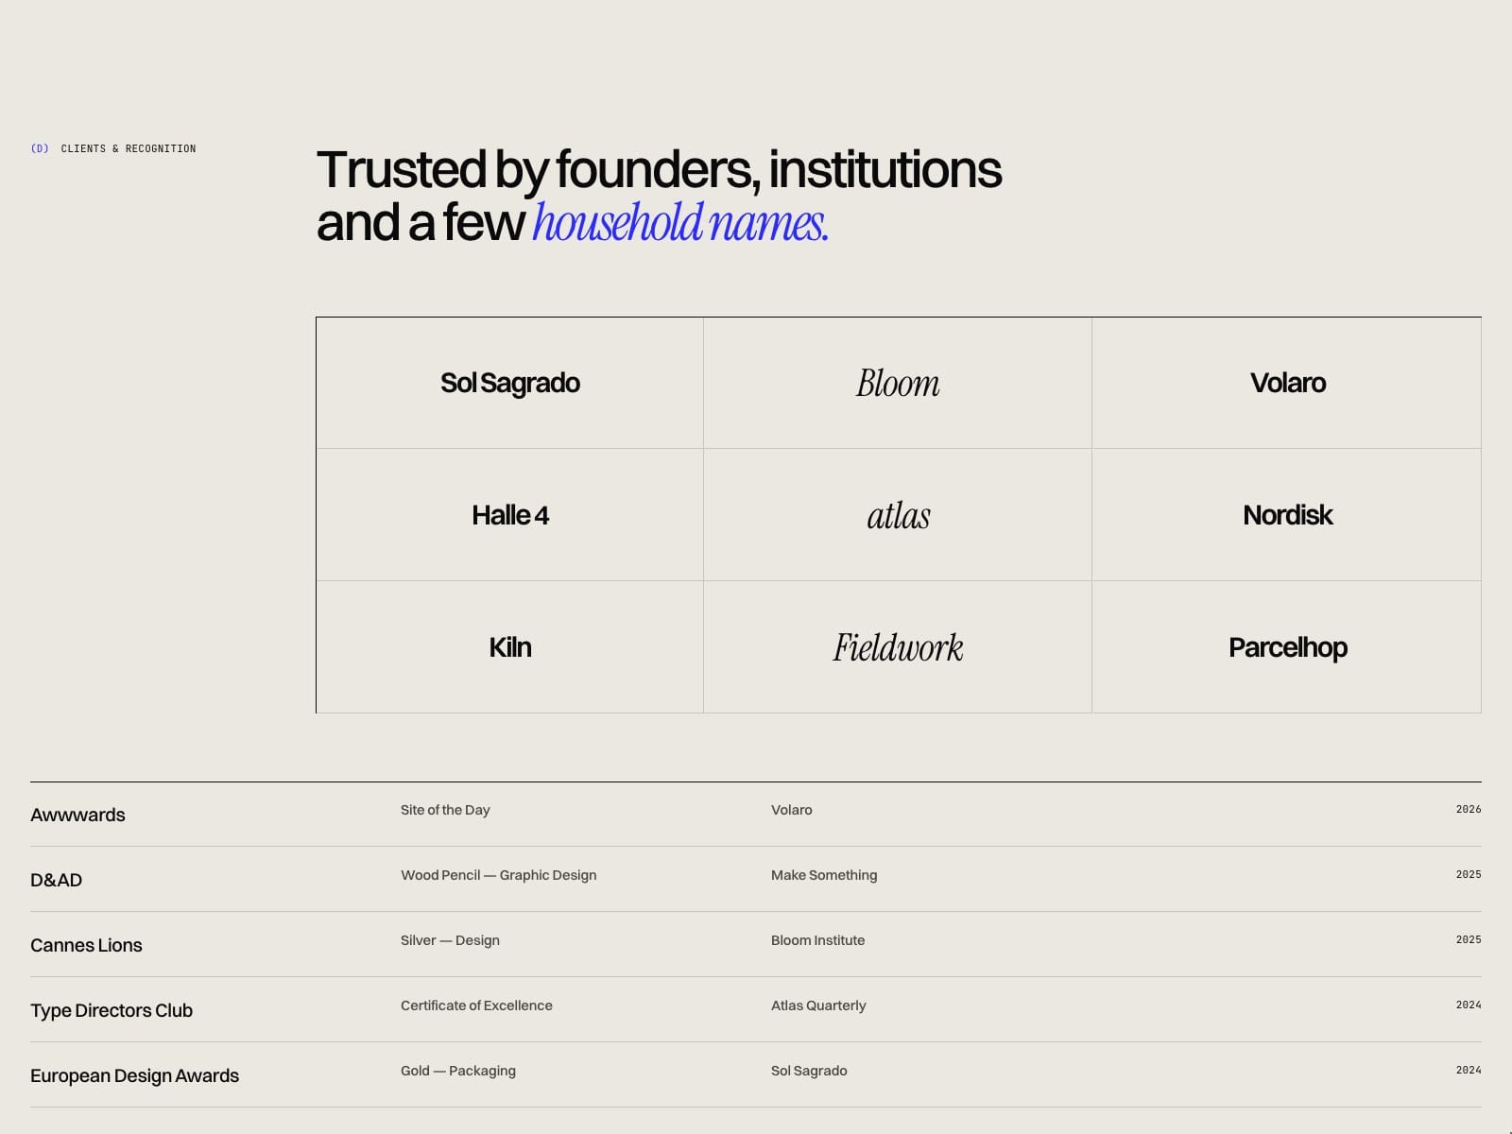Click the Fieldwork client logo

pyautogui.click(x=898, y=647)
